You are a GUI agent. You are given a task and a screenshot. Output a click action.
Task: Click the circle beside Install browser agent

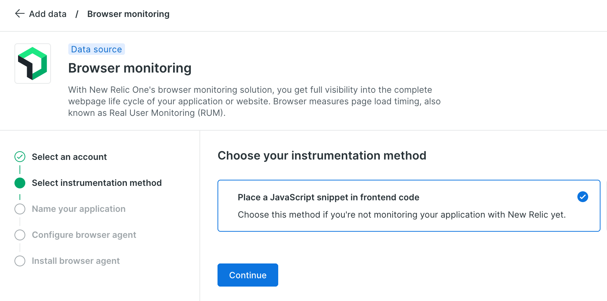point(20,261)
